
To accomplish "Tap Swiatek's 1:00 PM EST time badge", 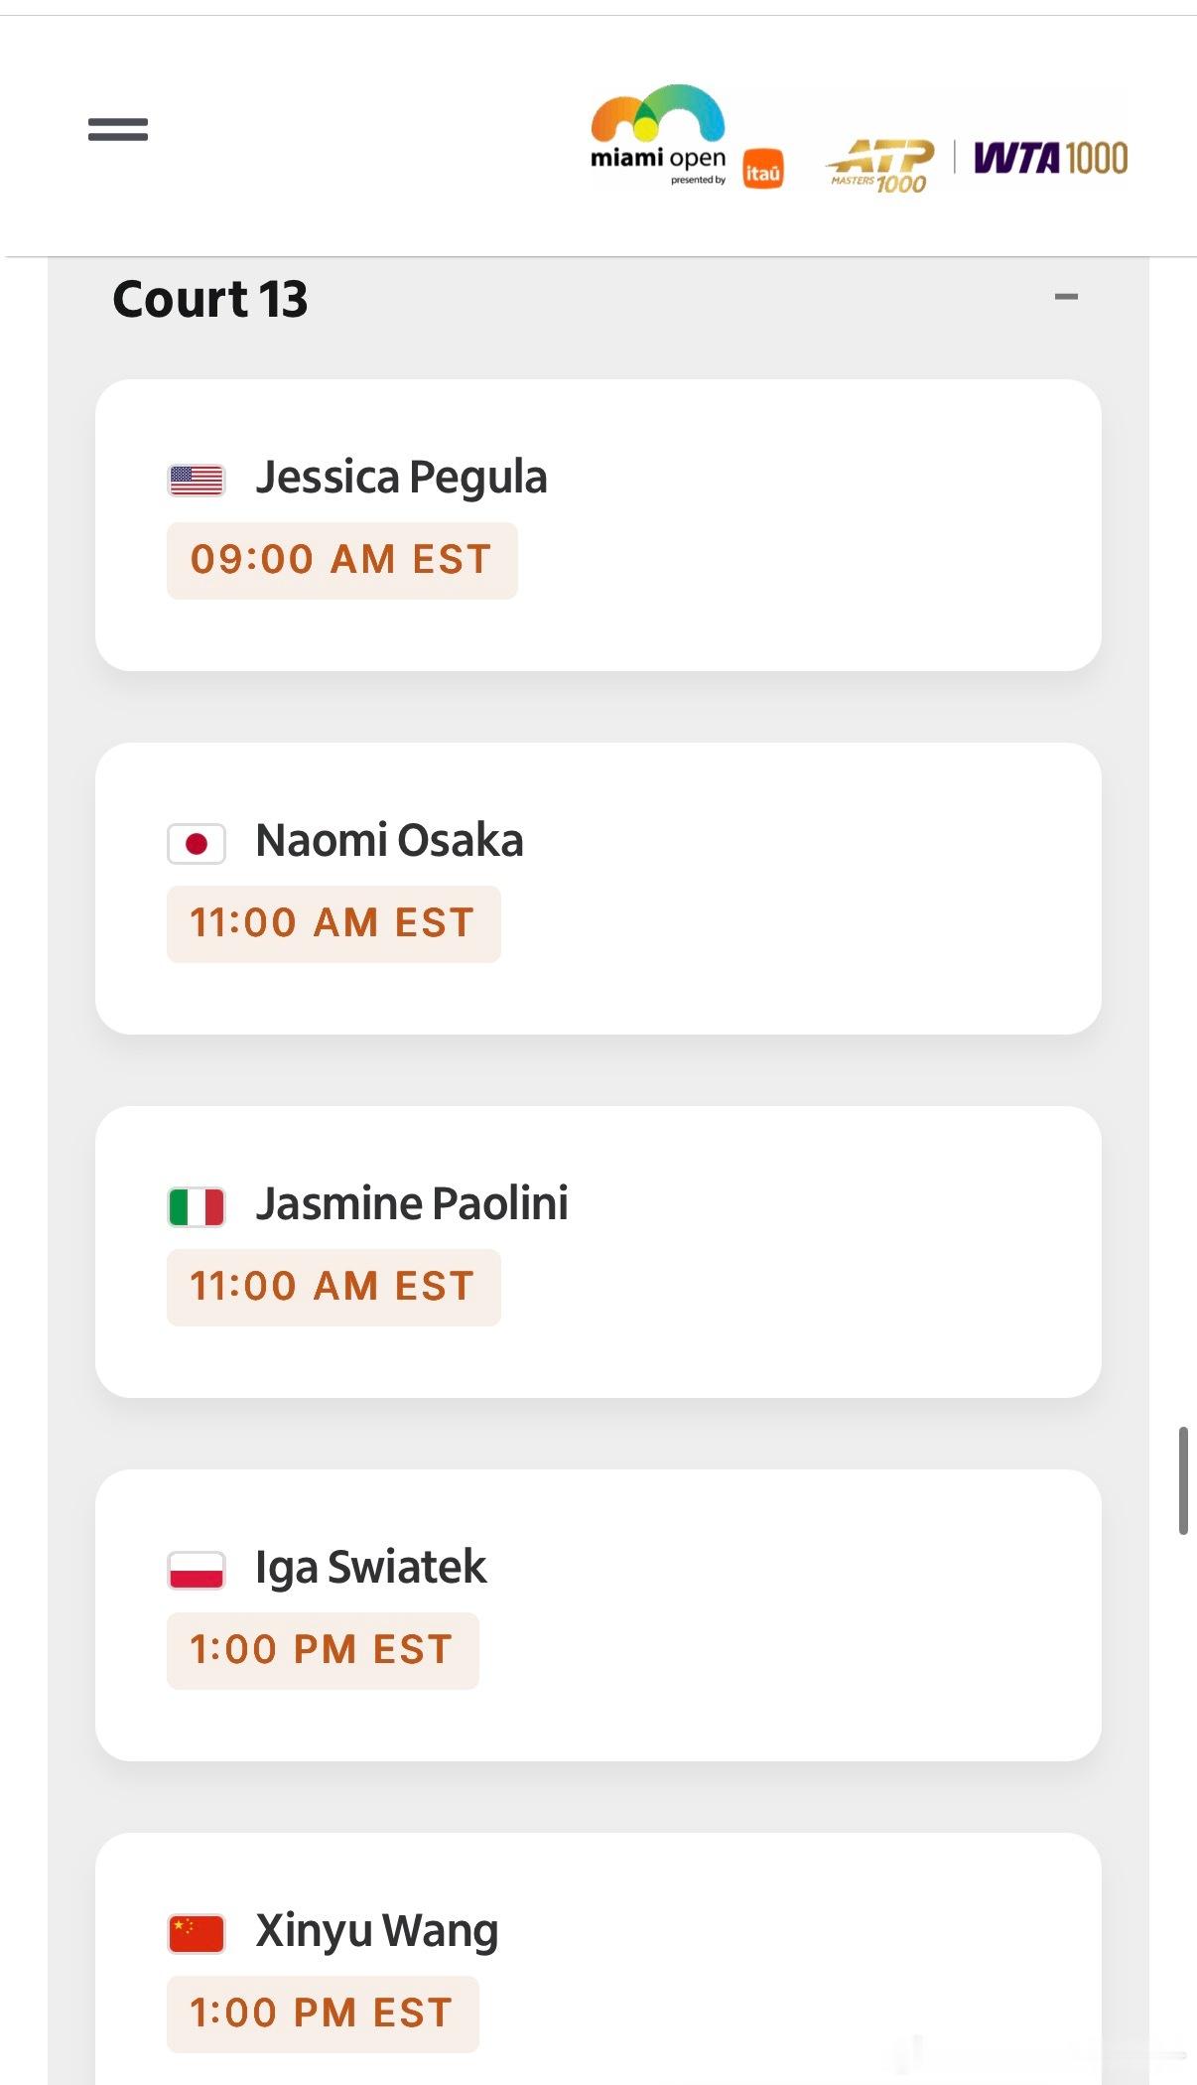I will pos(323,1650).
